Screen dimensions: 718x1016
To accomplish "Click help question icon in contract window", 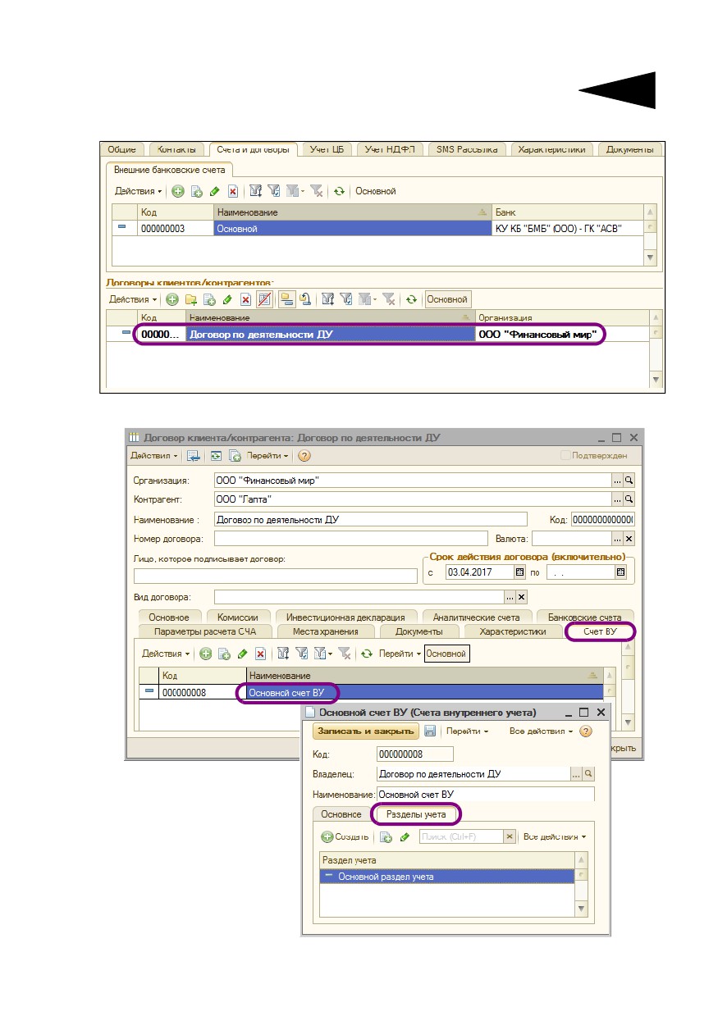I will (x=304, y=456).
